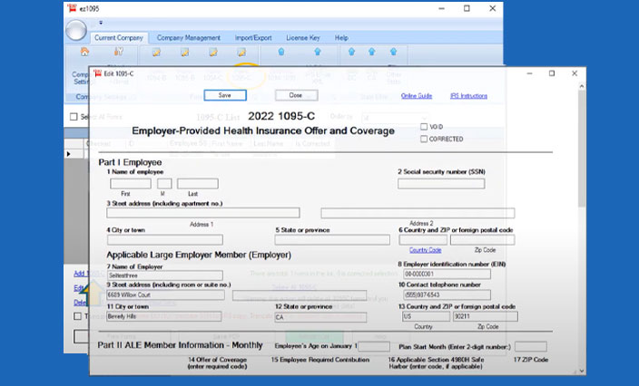The width and height of the screenshot is (639, 386).
Task: Click the 6689 Willow Court address field
Action: (x=165, y=294)
